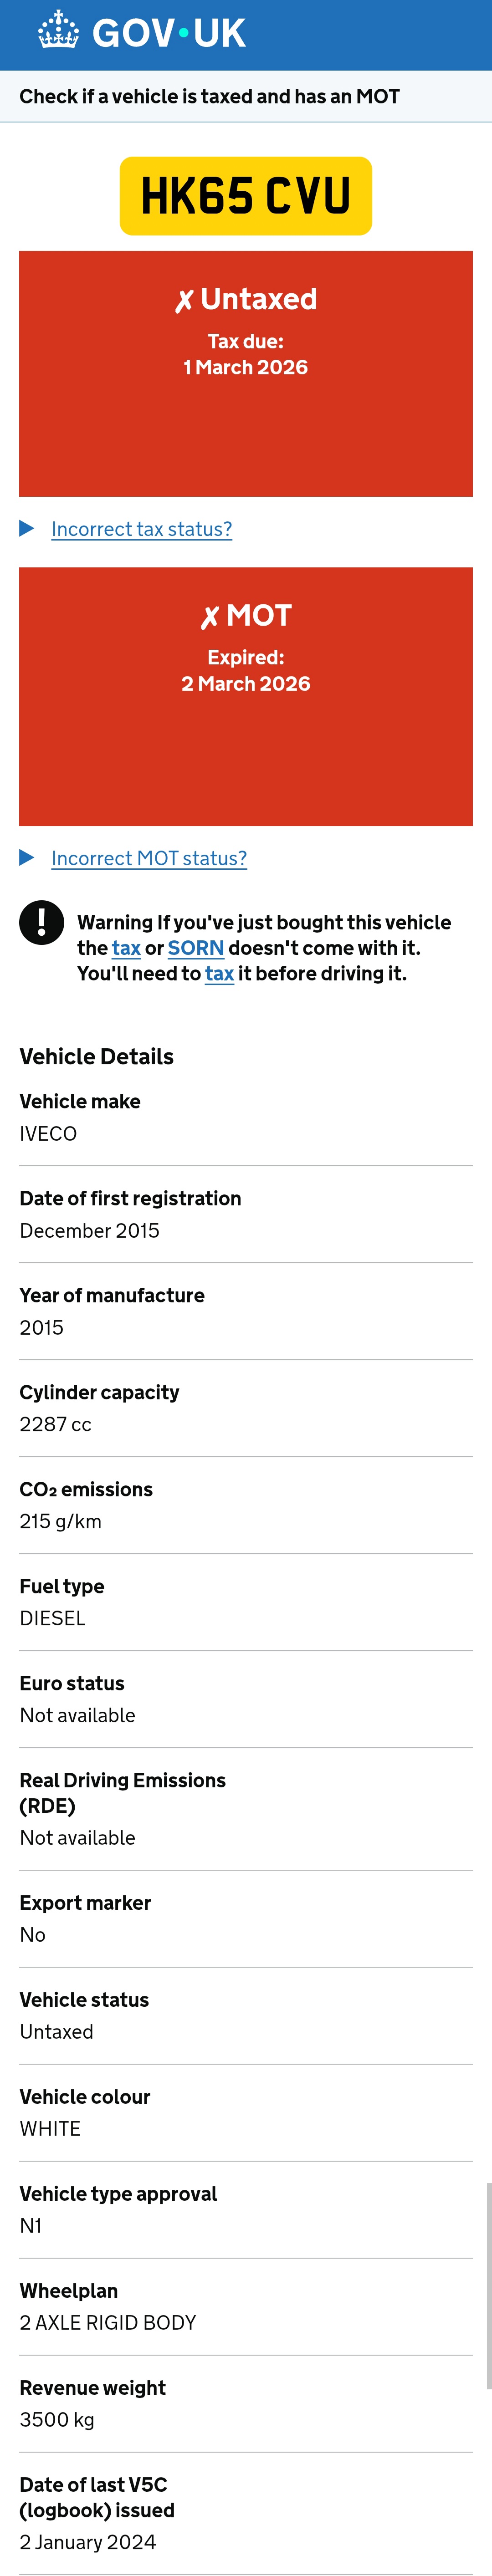The width and height of the screenshot is (492, 2576).
Task: Click the Vehicle Details heading
Action: (x=96, y=1057)
